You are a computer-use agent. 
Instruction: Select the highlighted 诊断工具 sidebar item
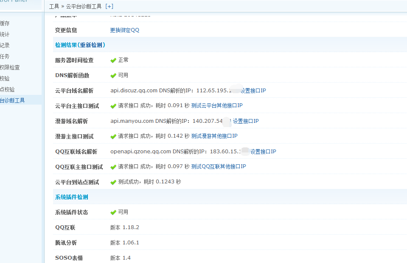[x=13, y=100]
